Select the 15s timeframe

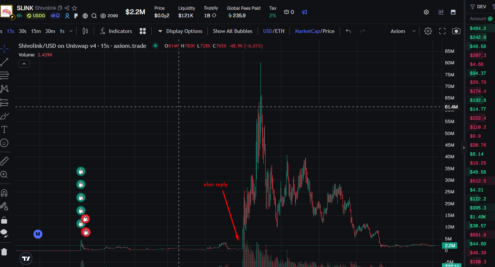(11, 31)
